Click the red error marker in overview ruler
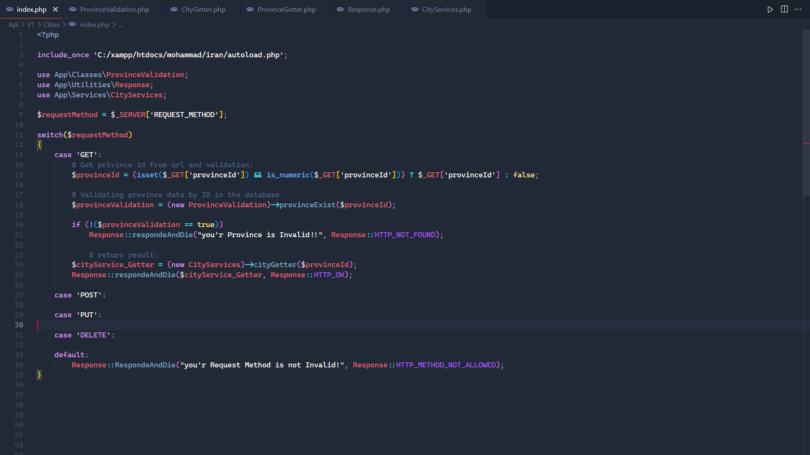The width and height of the screenshot is (810, 455). tap(806, 144)
